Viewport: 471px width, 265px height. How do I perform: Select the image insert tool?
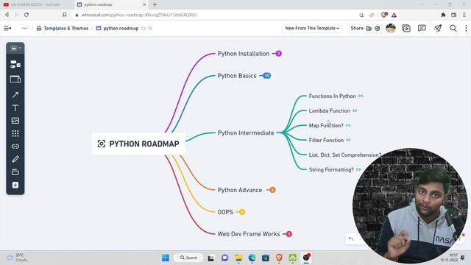(15, 121)
